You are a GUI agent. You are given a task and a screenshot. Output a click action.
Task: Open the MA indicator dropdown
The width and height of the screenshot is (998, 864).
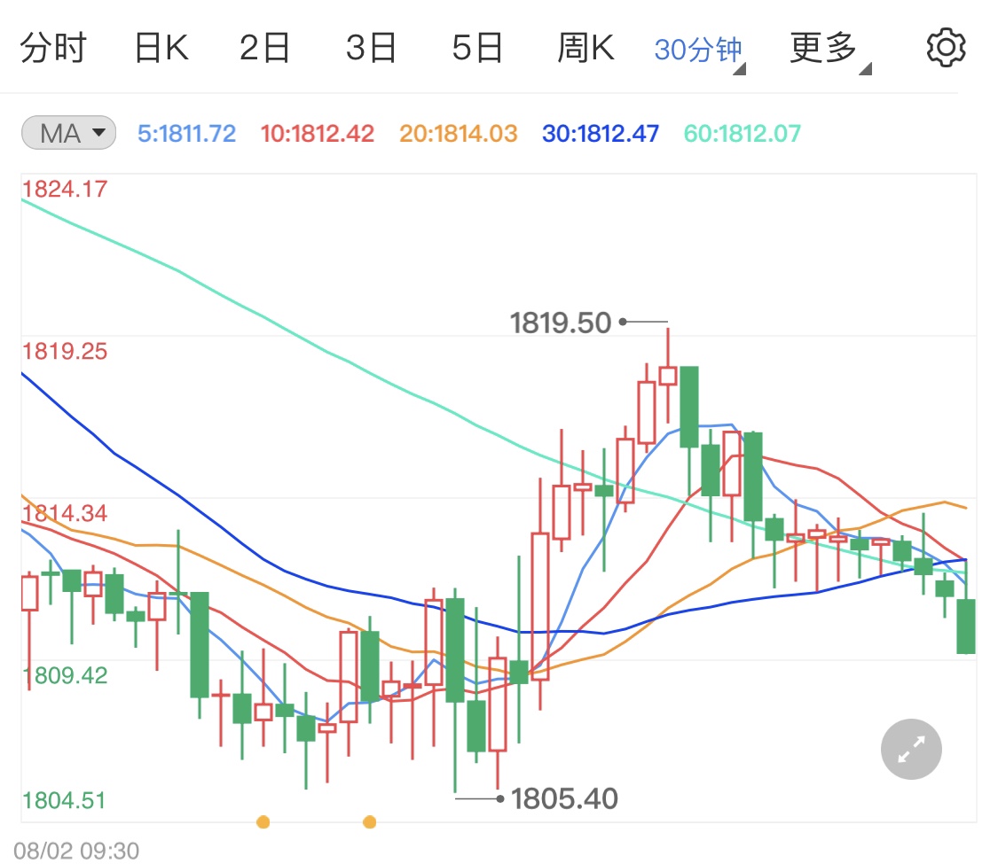pos(68,133)
